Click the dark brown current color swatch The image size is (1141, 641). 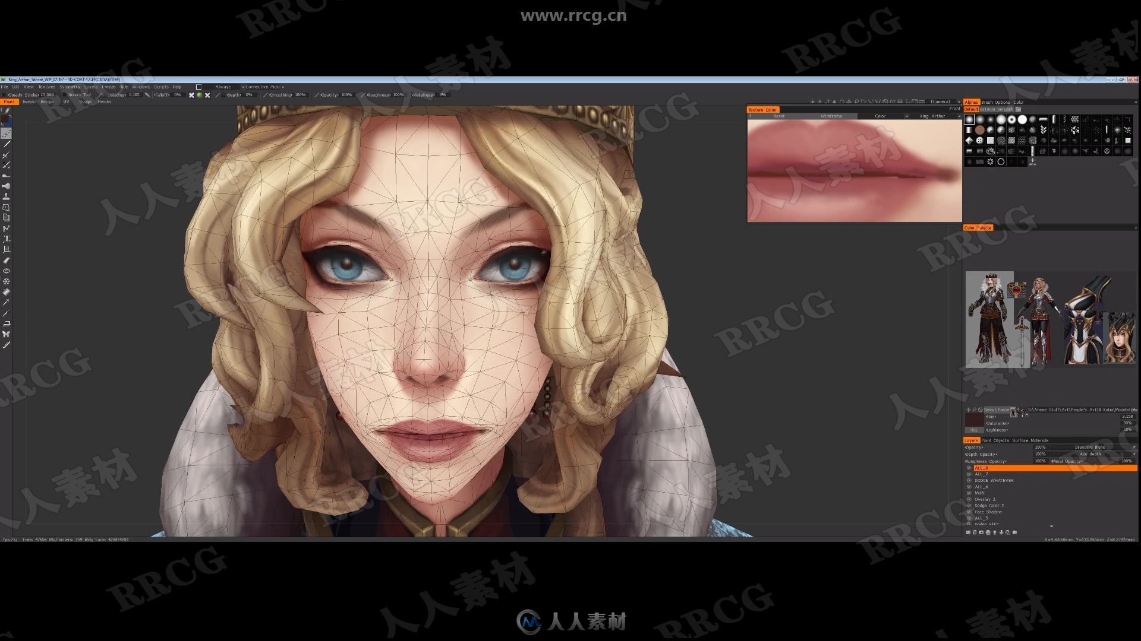[x=973, y=420]
